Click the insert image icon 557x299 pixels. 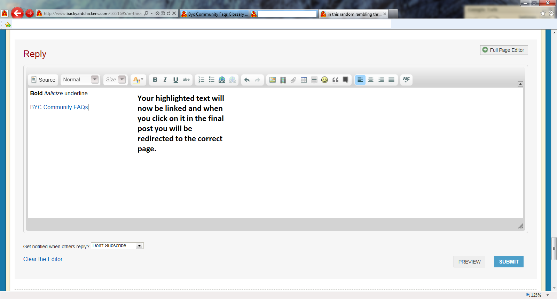coord(273,80)
